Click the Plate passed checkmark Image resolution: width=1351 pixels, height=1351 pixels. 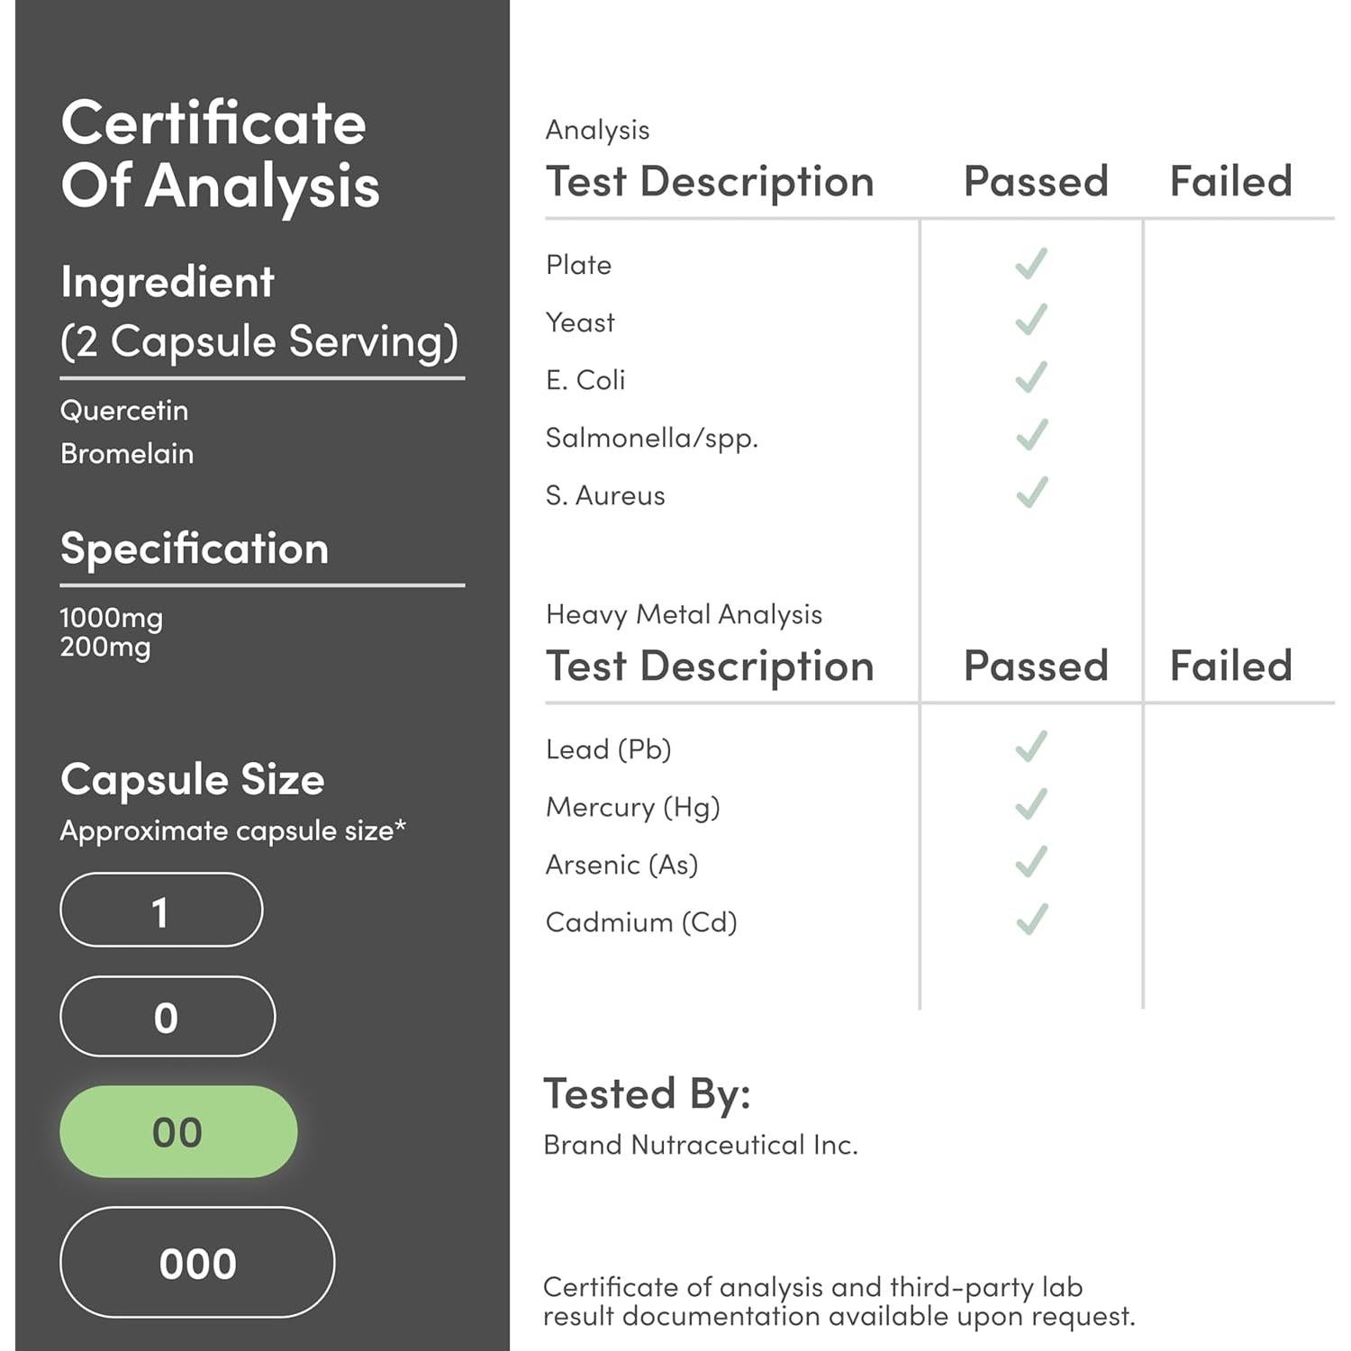(x=1031, y=263)
